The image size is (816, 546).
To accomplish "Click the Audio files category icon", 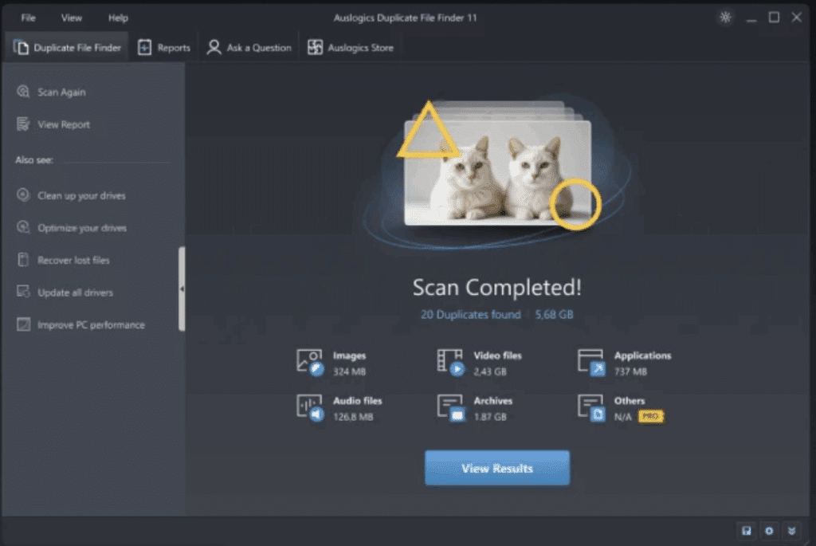I will pos(310,407).
